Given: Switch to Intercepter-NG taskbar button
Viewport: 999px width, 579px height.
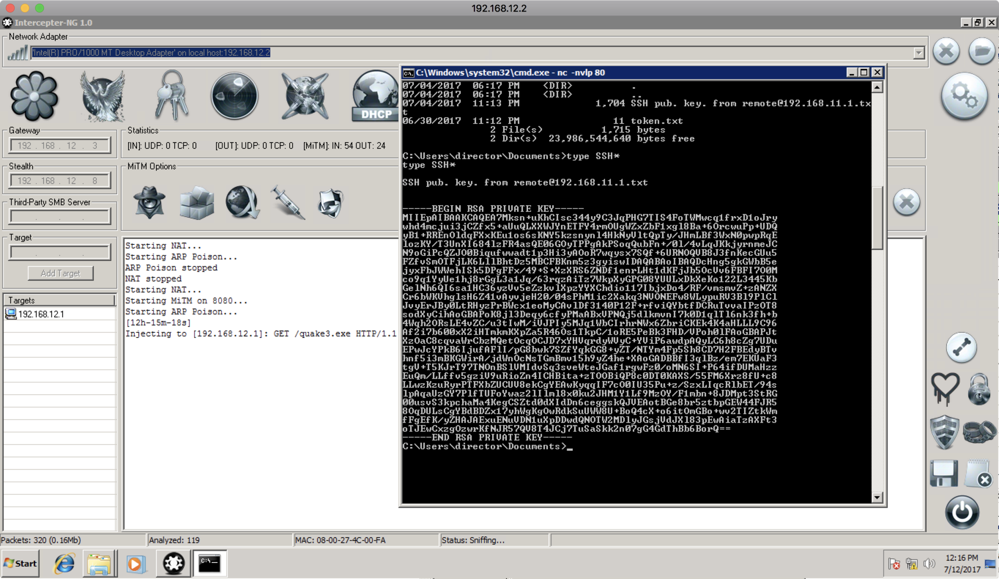Looking at the screenshot, I should [174, 563].
